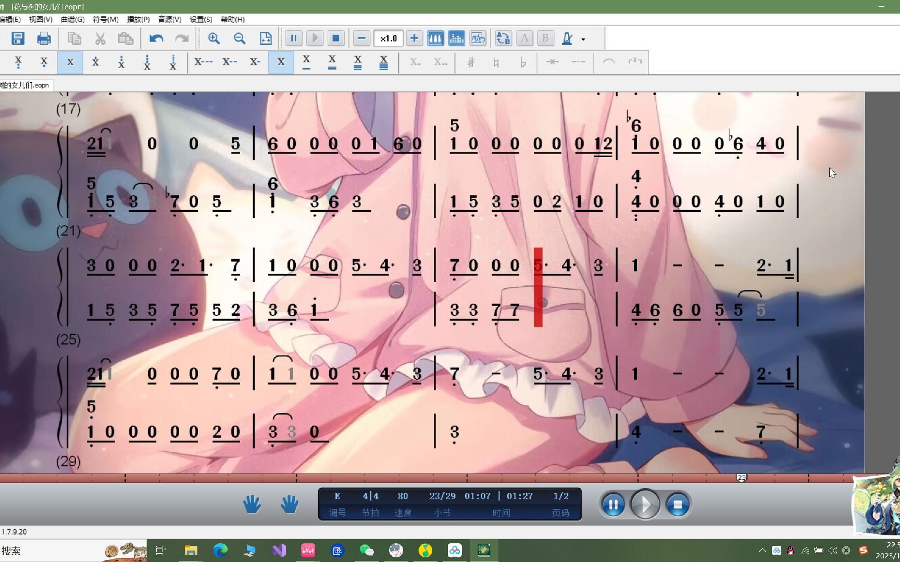Click the measure 23 marker on the progress bar
This screenshot has width=900, height=562.
741,477
